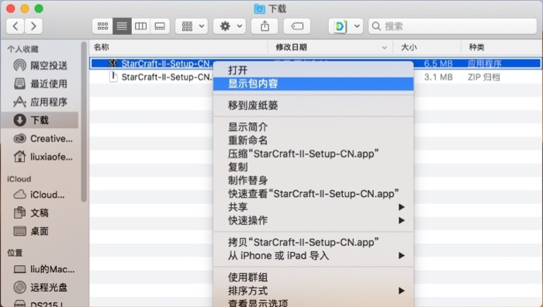Viewport: 543px width, 307px height.
Task: Choose 显示简介 from the context menu
Action: click(313, 127)
